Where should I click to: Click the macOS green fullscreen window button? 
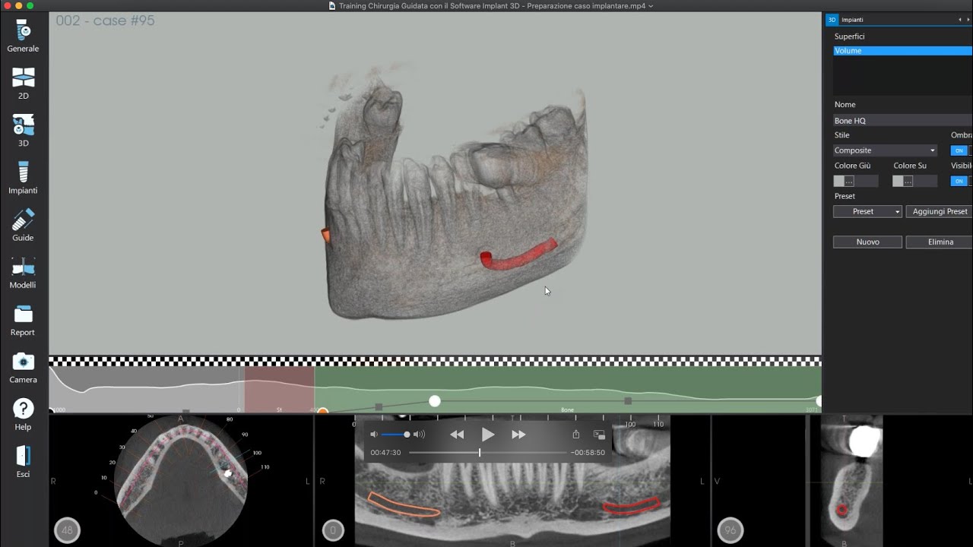click(x=30, y=6)
